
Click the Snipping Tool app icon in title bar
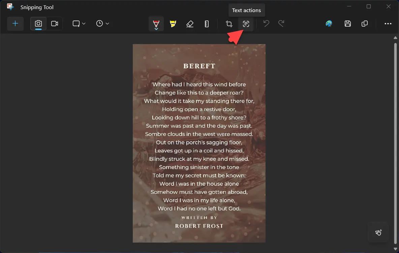pyautogui.click(x=10, y=7)
